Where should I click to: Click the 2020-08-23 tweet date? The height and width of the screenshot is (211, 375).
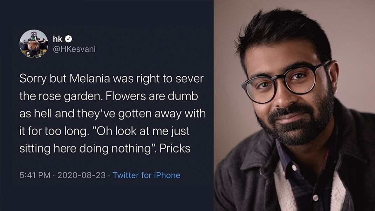pos(81,175)
